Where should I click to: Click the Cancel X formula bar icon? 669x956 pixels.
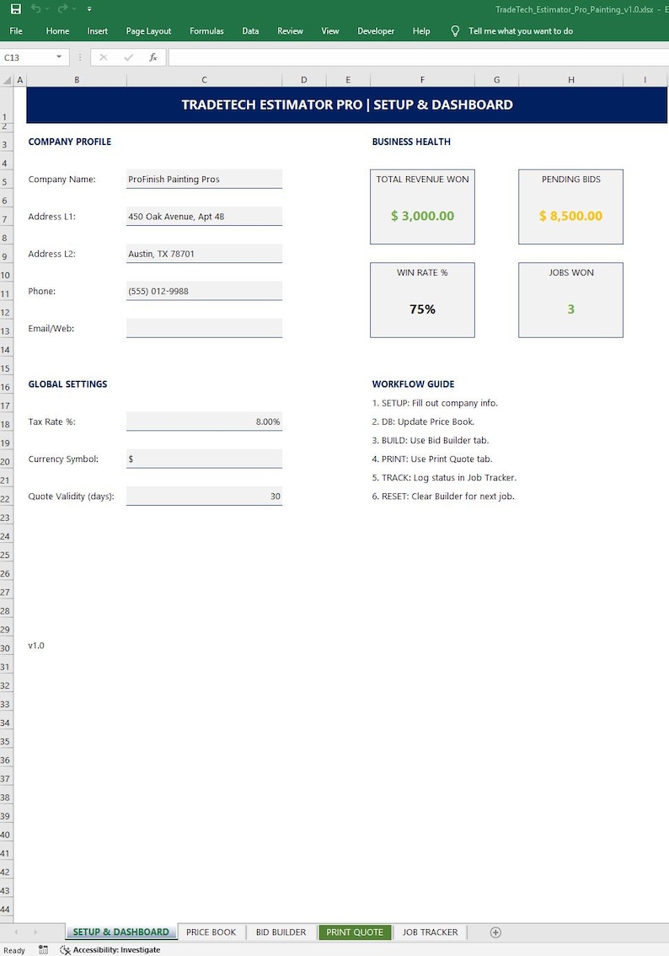coord(103,57)
